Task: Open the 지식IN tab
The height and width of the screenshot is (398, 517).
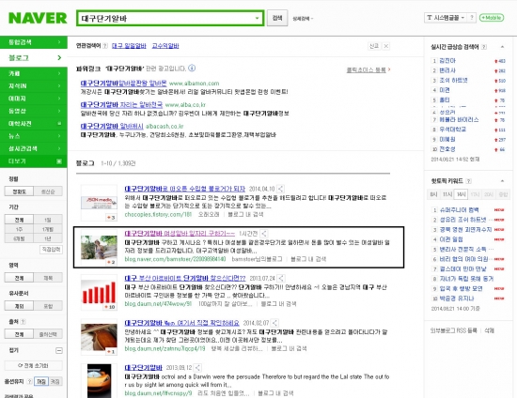Action: [33, 86]
